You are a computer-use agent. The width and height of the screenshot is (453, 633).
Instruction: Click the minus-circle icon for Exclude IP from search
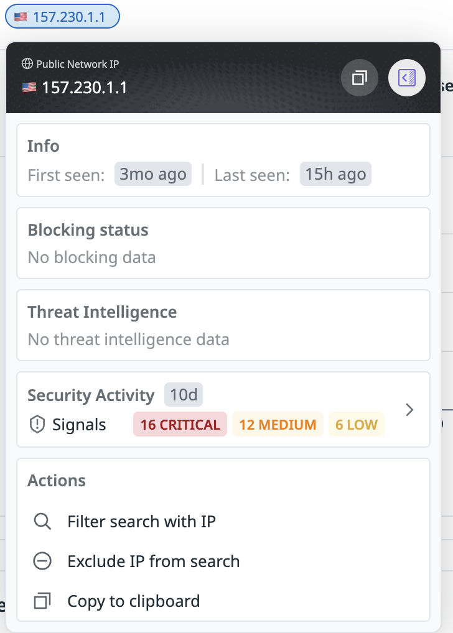point(42,561)
